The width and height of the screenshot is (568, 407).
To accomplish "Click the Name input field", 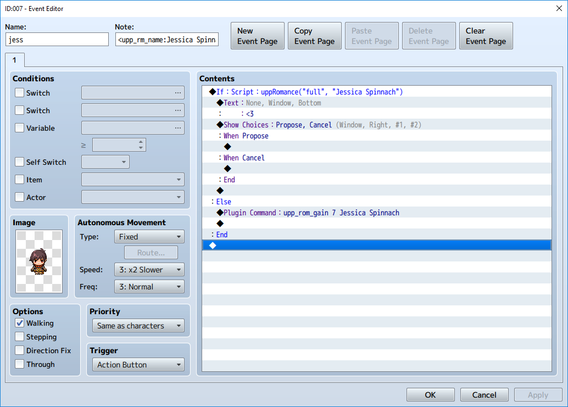I will tap(57, 40).
